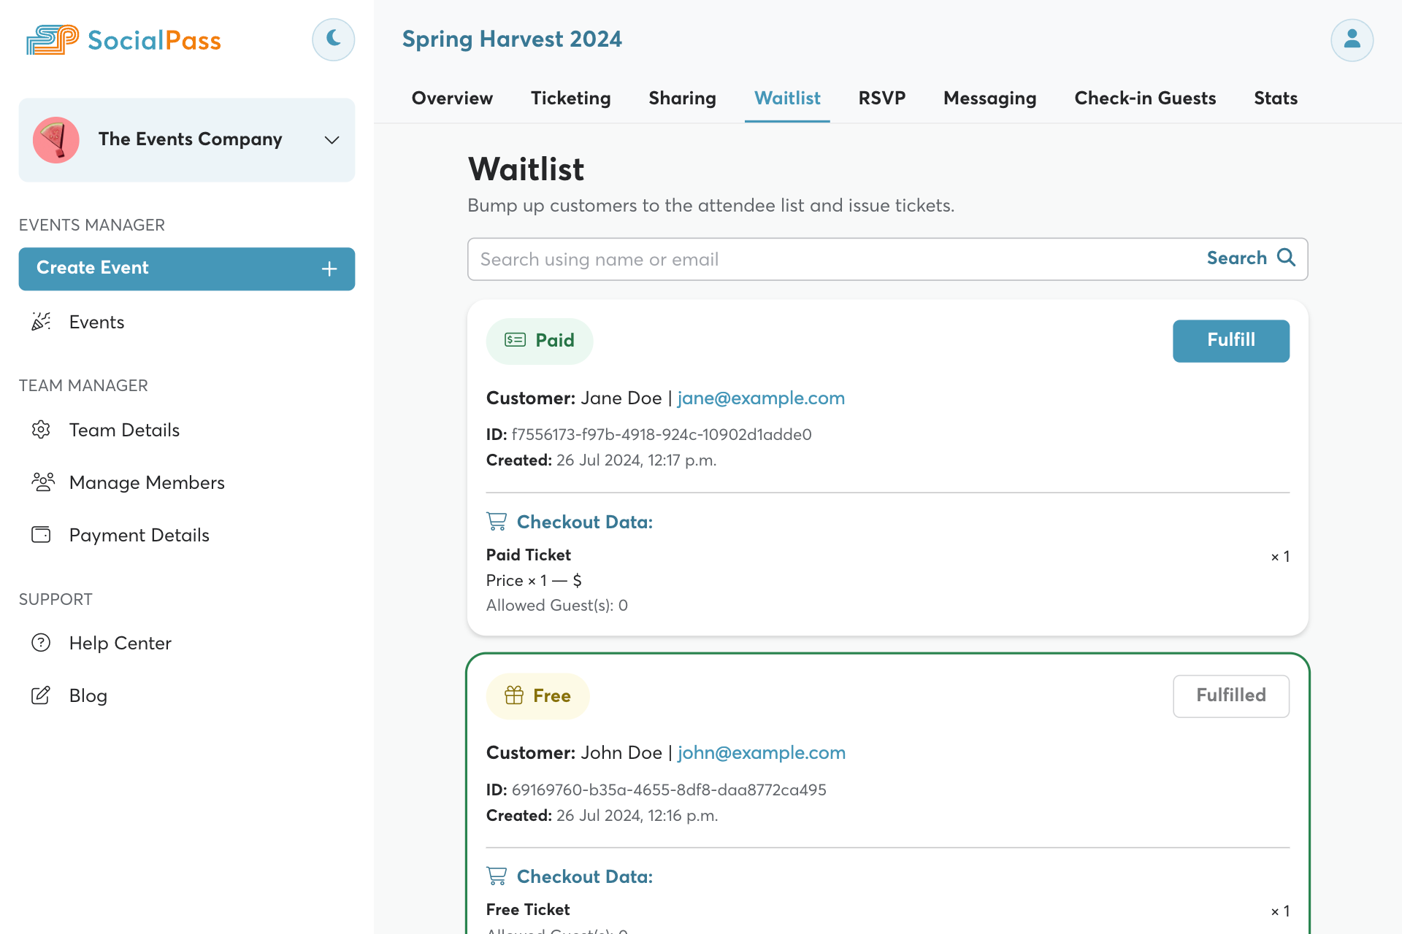Screen dimensions: 1402x934
Task: Click the user profile avatar icon
Action: [x=1350, y=39]
